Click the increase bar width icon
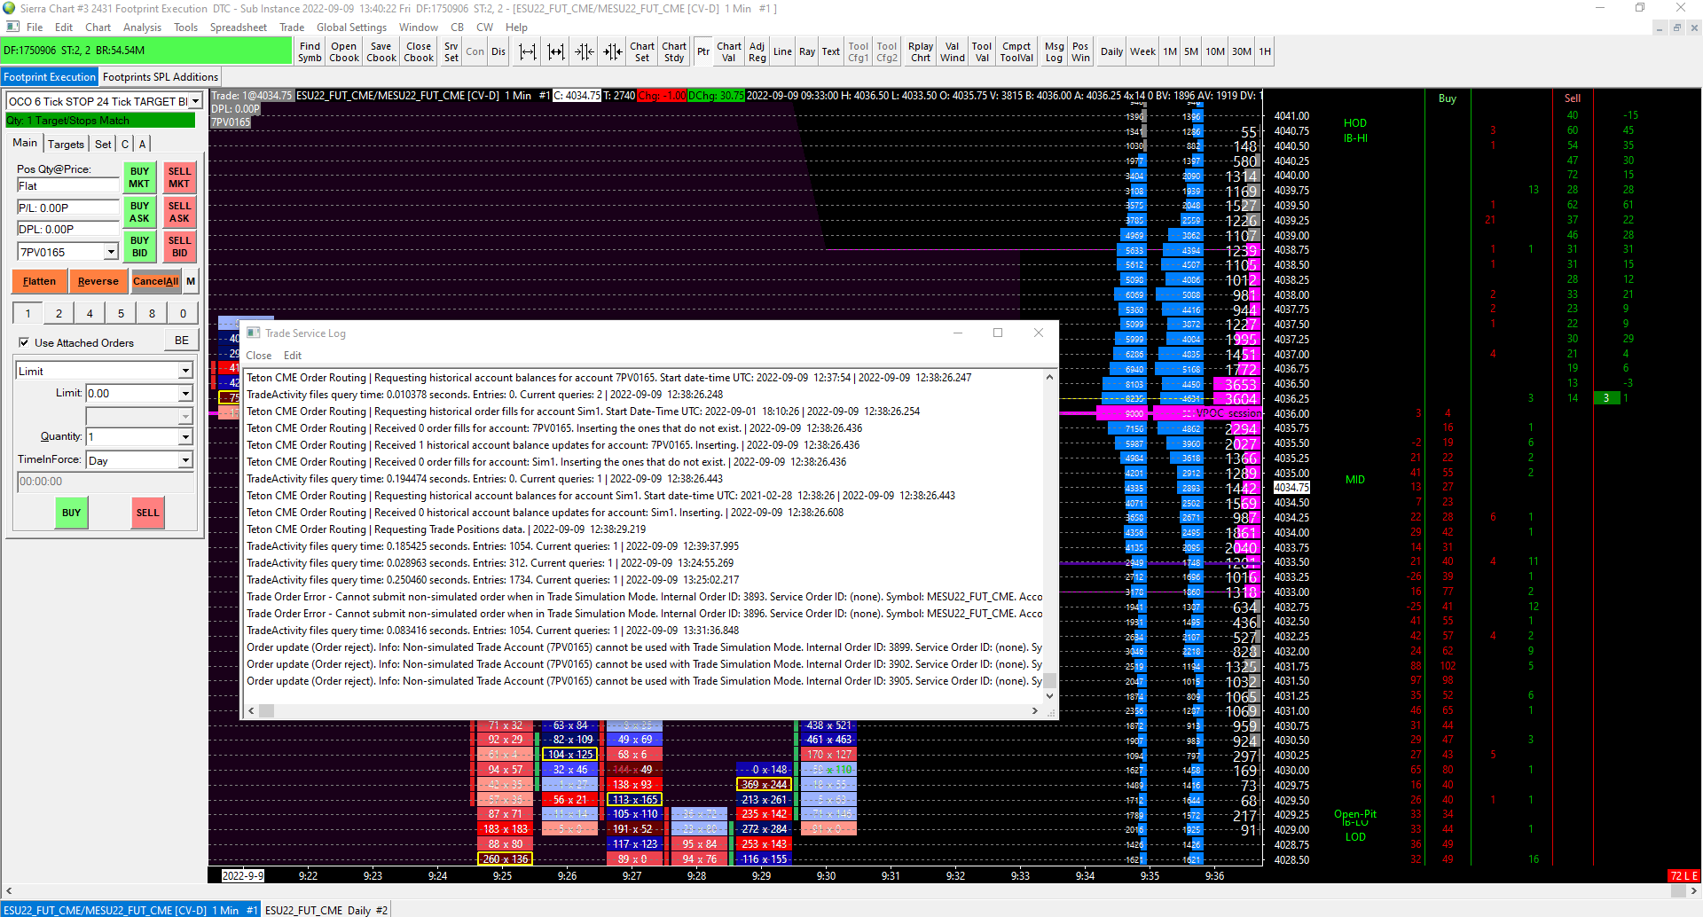1703x917 pixels. [556, 51]
